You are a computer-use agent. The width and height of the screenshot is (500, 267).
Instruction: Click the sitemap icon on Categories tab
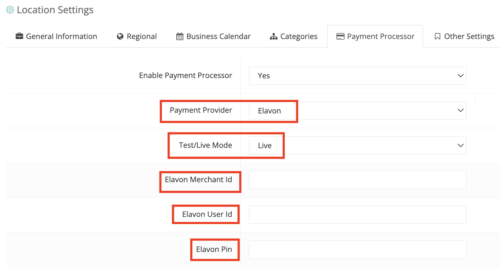[x=274, y=37]
